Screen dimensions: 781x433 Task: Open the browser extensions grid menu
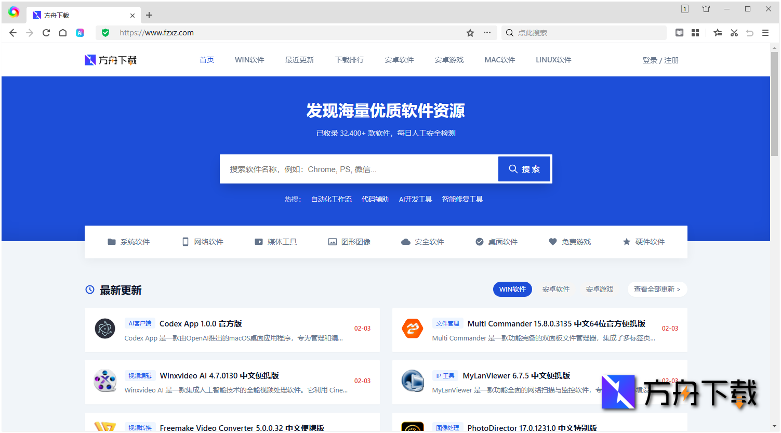695,32
